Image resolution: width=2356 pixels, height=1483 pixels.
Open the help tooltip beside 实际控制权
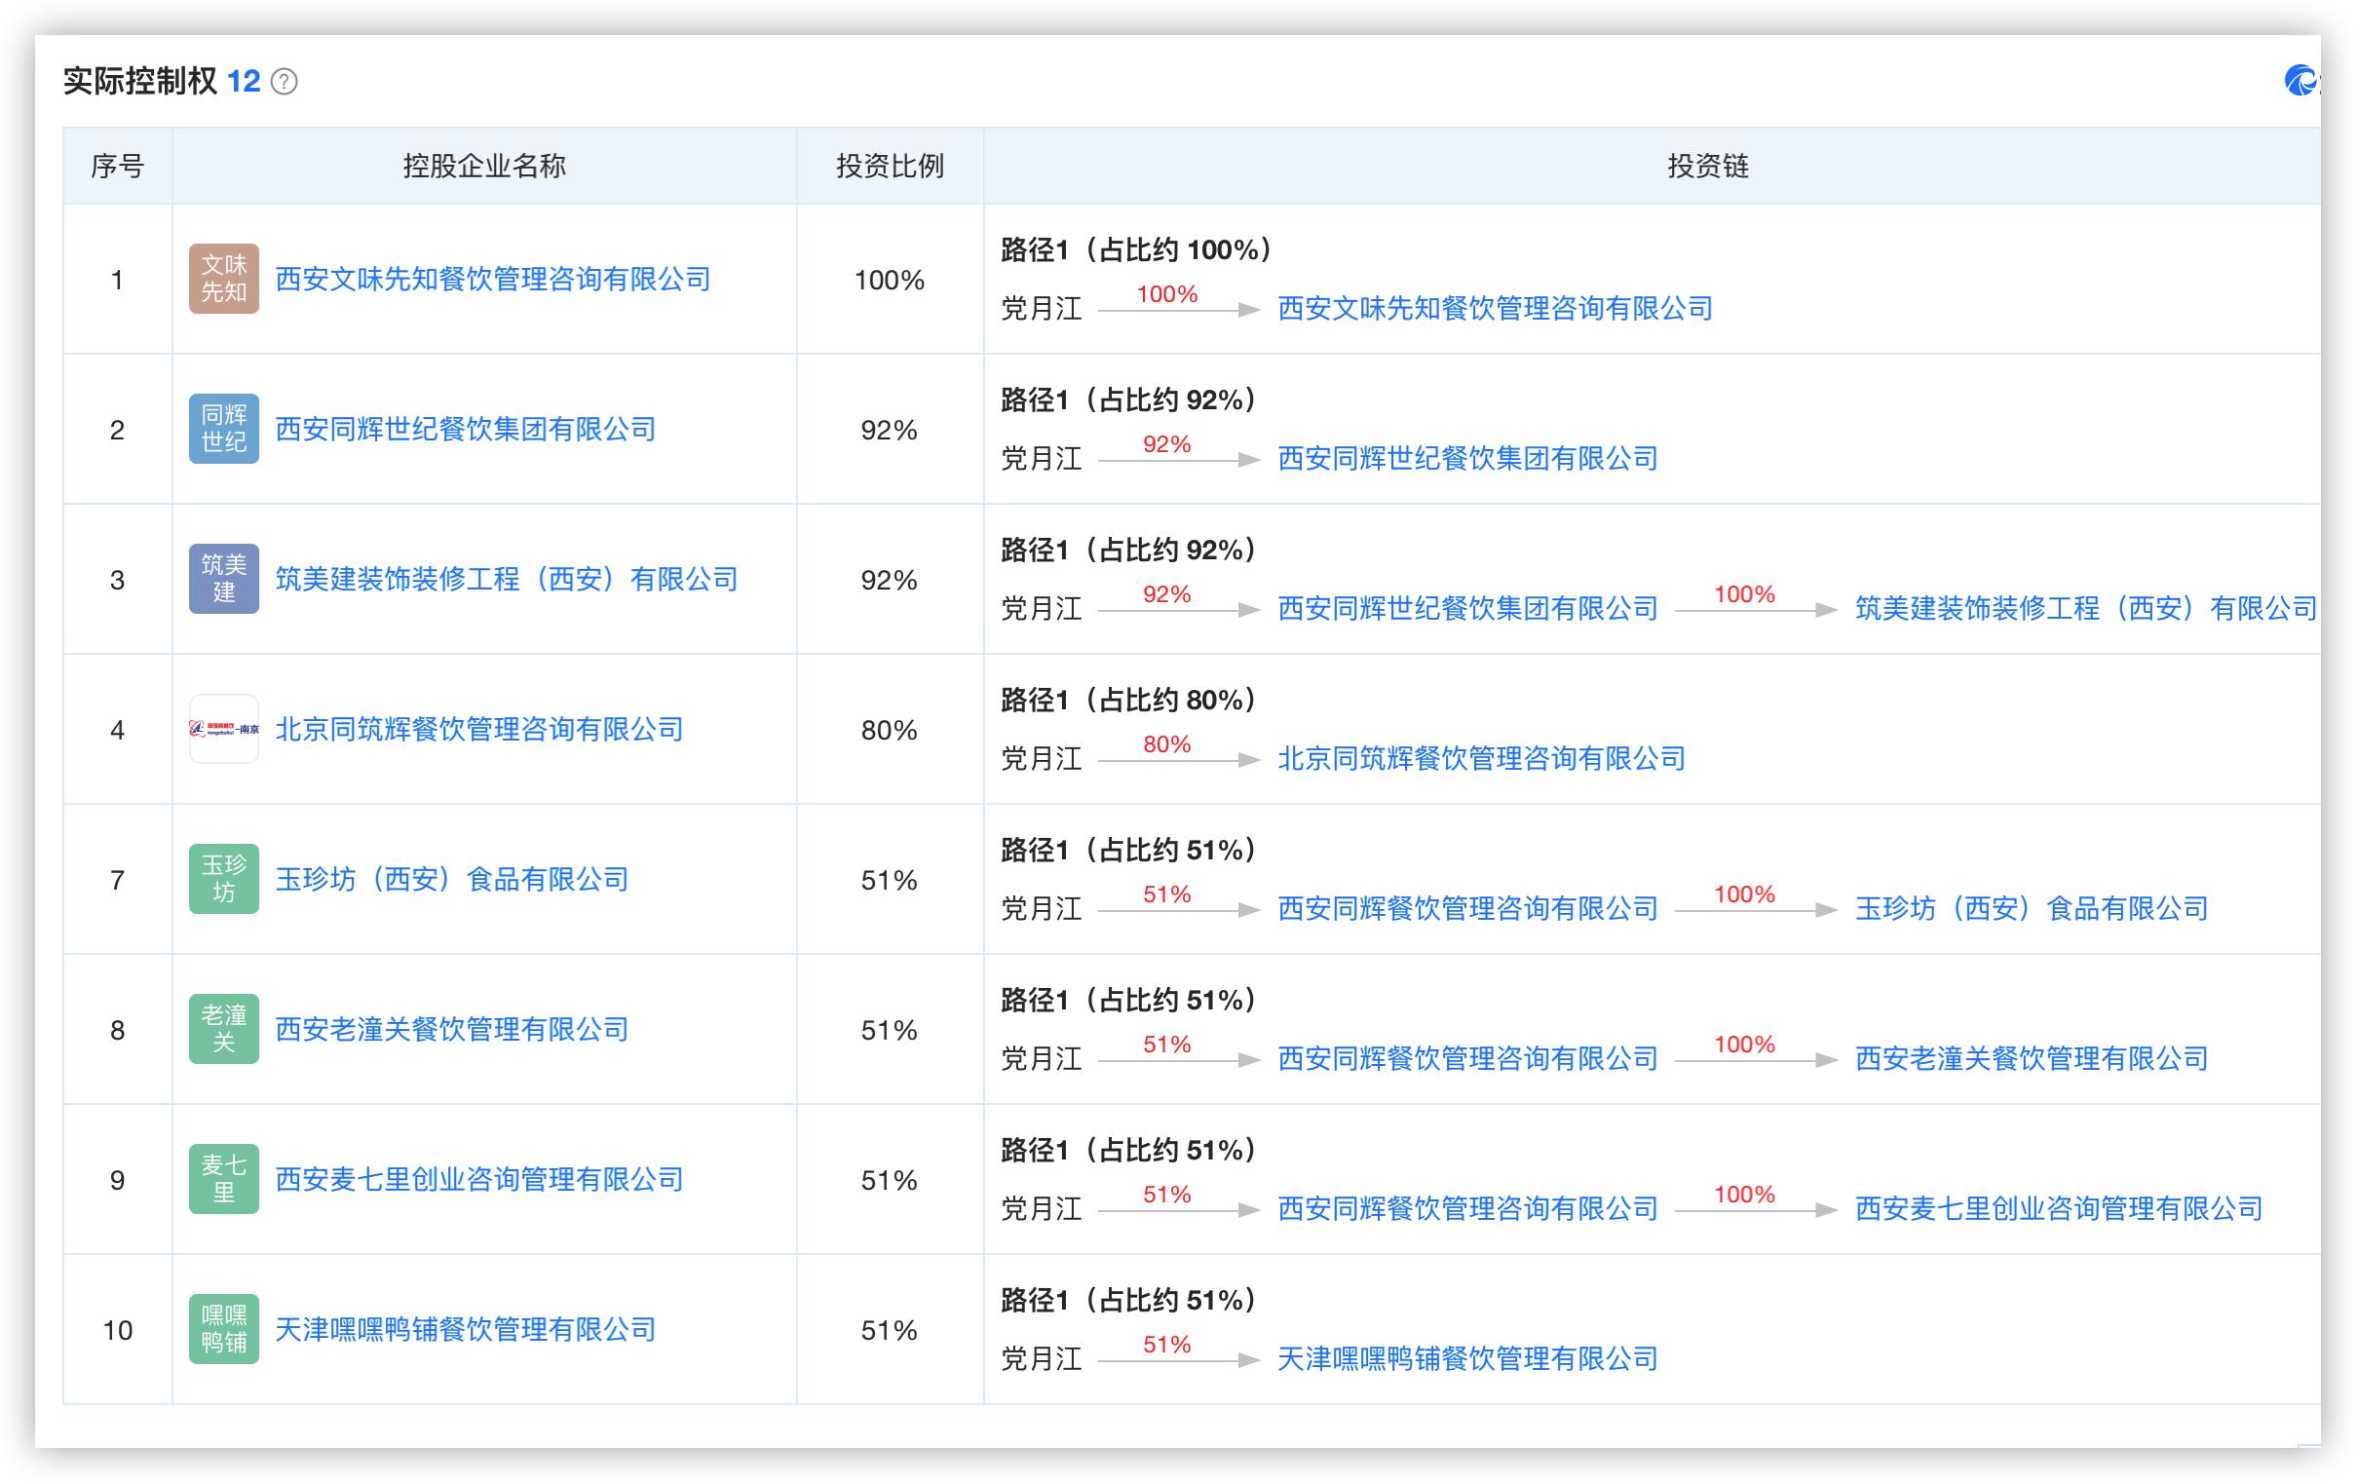tap(284, 81)
